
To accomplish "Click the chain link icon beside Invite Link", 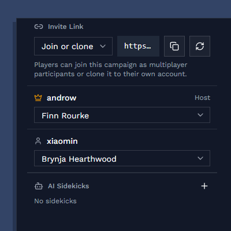I will coord(39,27).
